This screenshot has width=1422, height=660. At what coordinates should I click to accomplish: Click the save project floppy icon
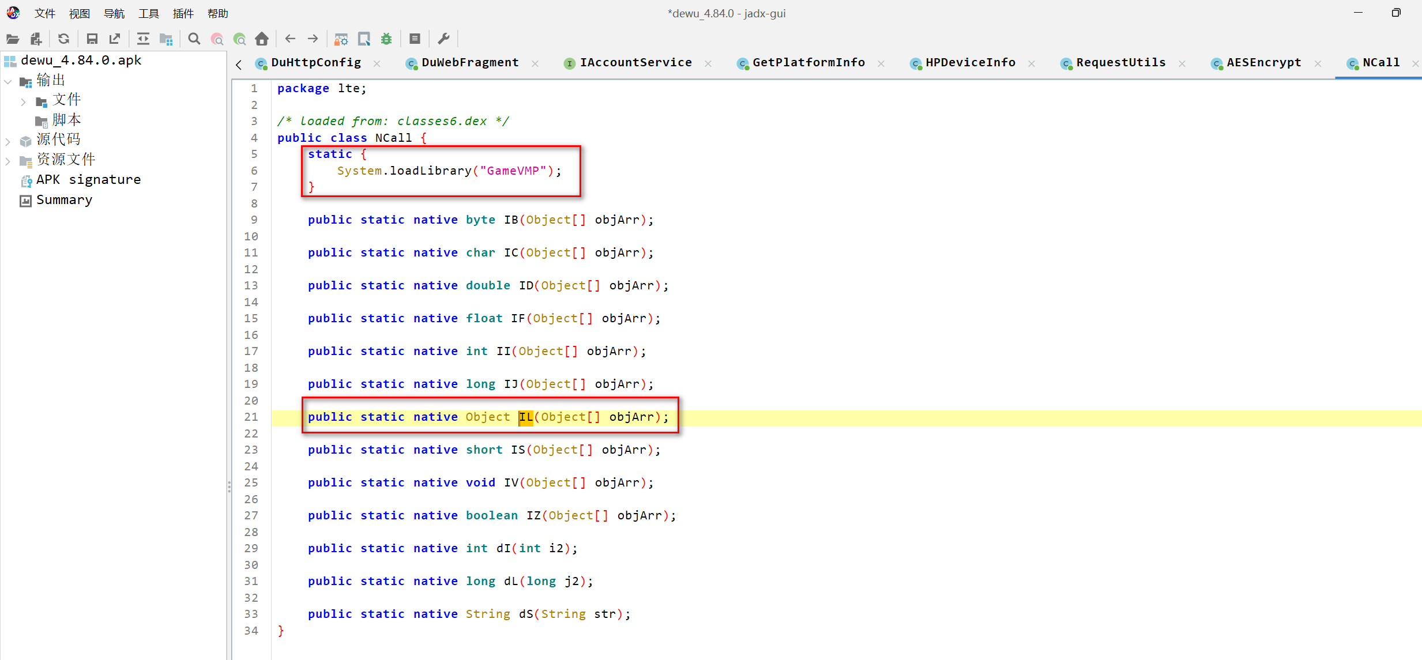click(x=92, y=39)
